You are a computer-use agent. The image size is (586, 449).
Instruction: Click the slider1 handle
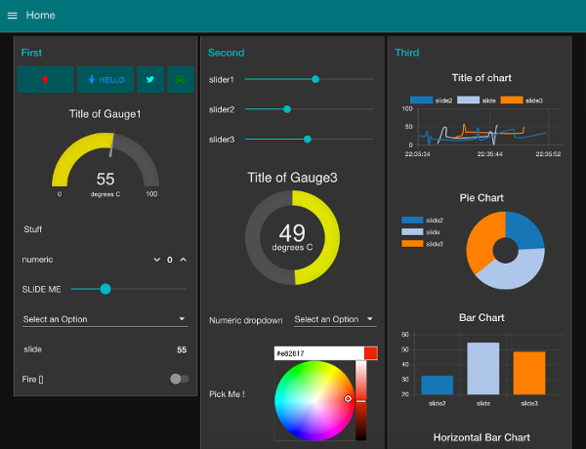[x=315, y=79]
